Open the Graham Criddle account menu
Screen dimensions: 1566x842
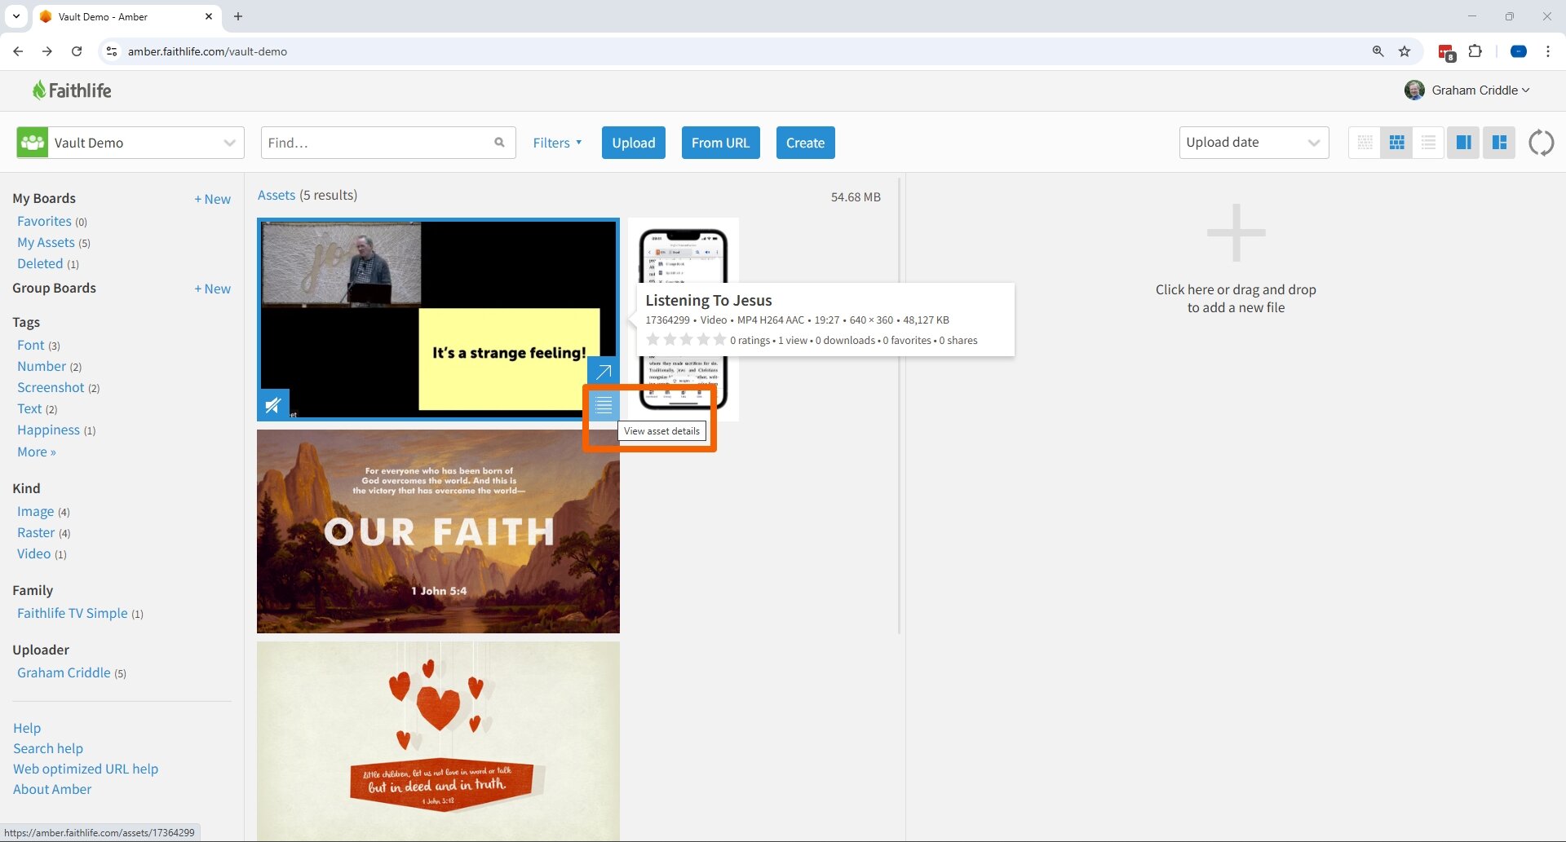1480,90
